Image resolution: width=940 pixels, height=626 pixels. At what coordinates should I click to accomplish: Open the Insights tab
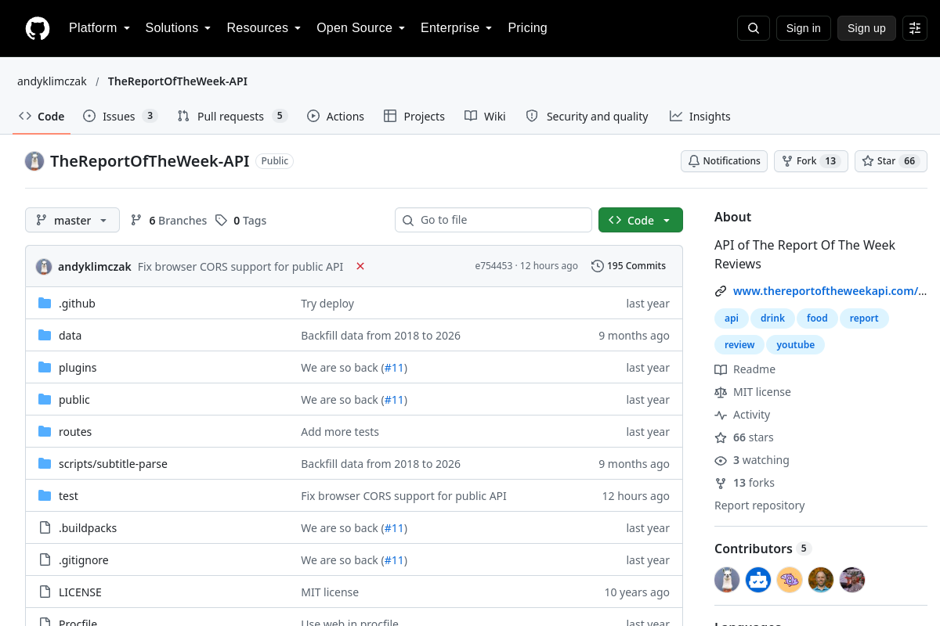pyautogui.click(x=700, y=116)
